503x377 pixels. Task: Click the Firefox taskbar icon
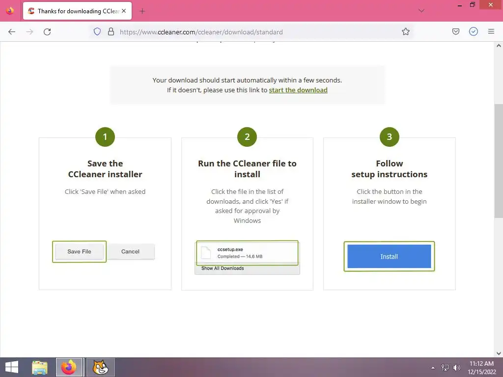pos(69,367)
